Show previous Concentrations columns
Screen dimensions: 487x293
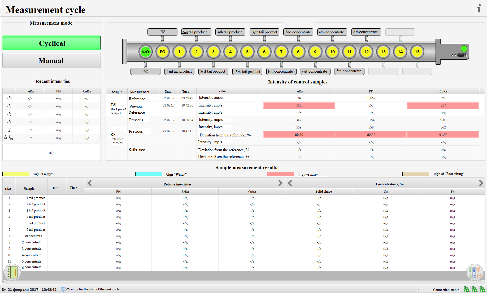click(290, 183)
